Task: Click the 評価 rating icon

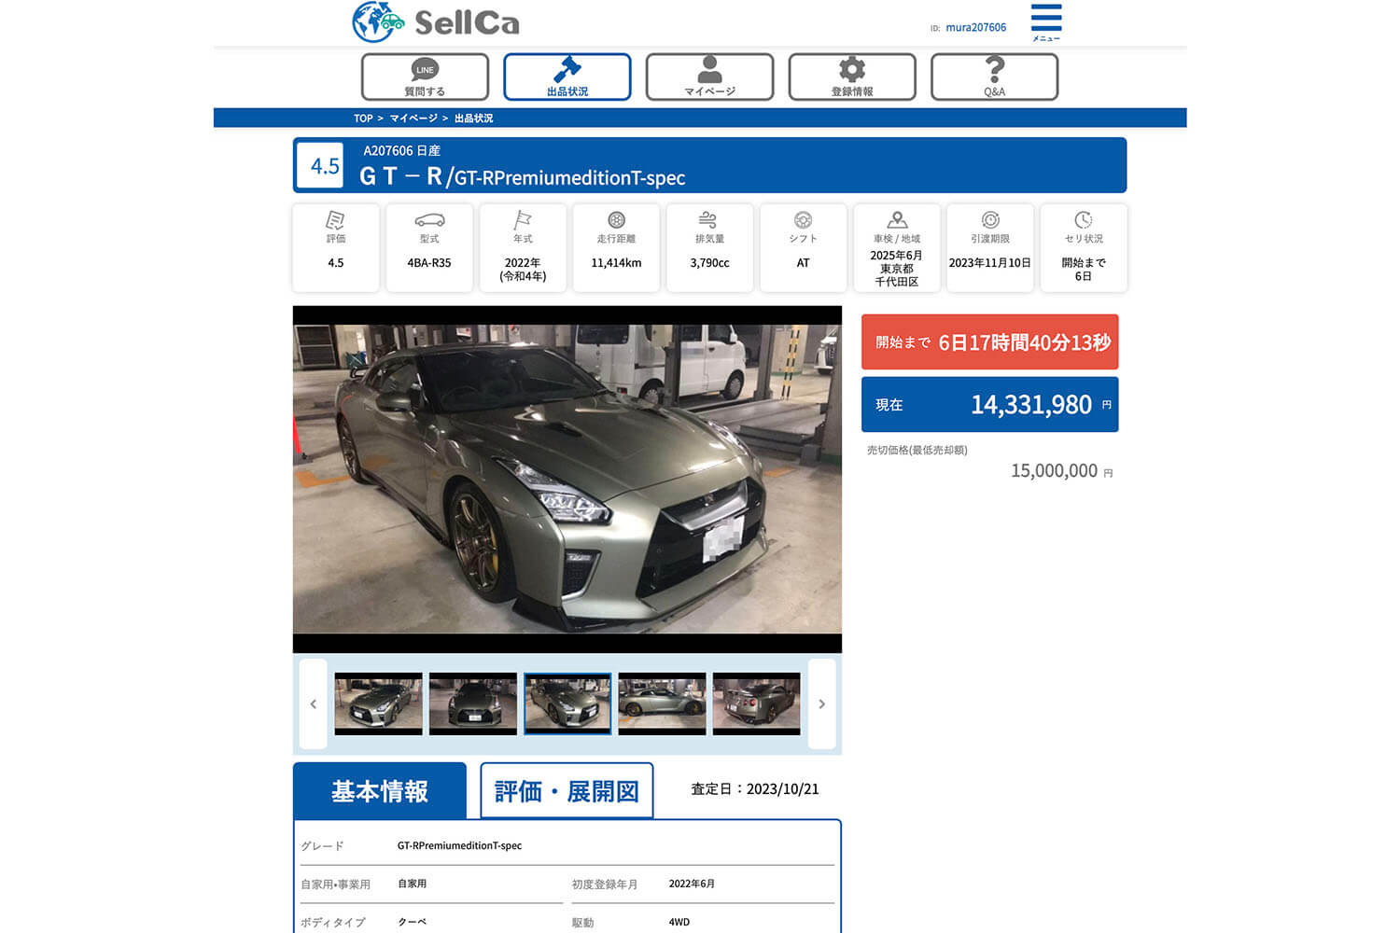Action: pos(336,220)
